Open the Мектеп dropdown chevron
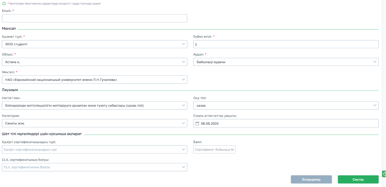This screenshot has height=187, width=386. pyautogui.click(x=183, y=79)
